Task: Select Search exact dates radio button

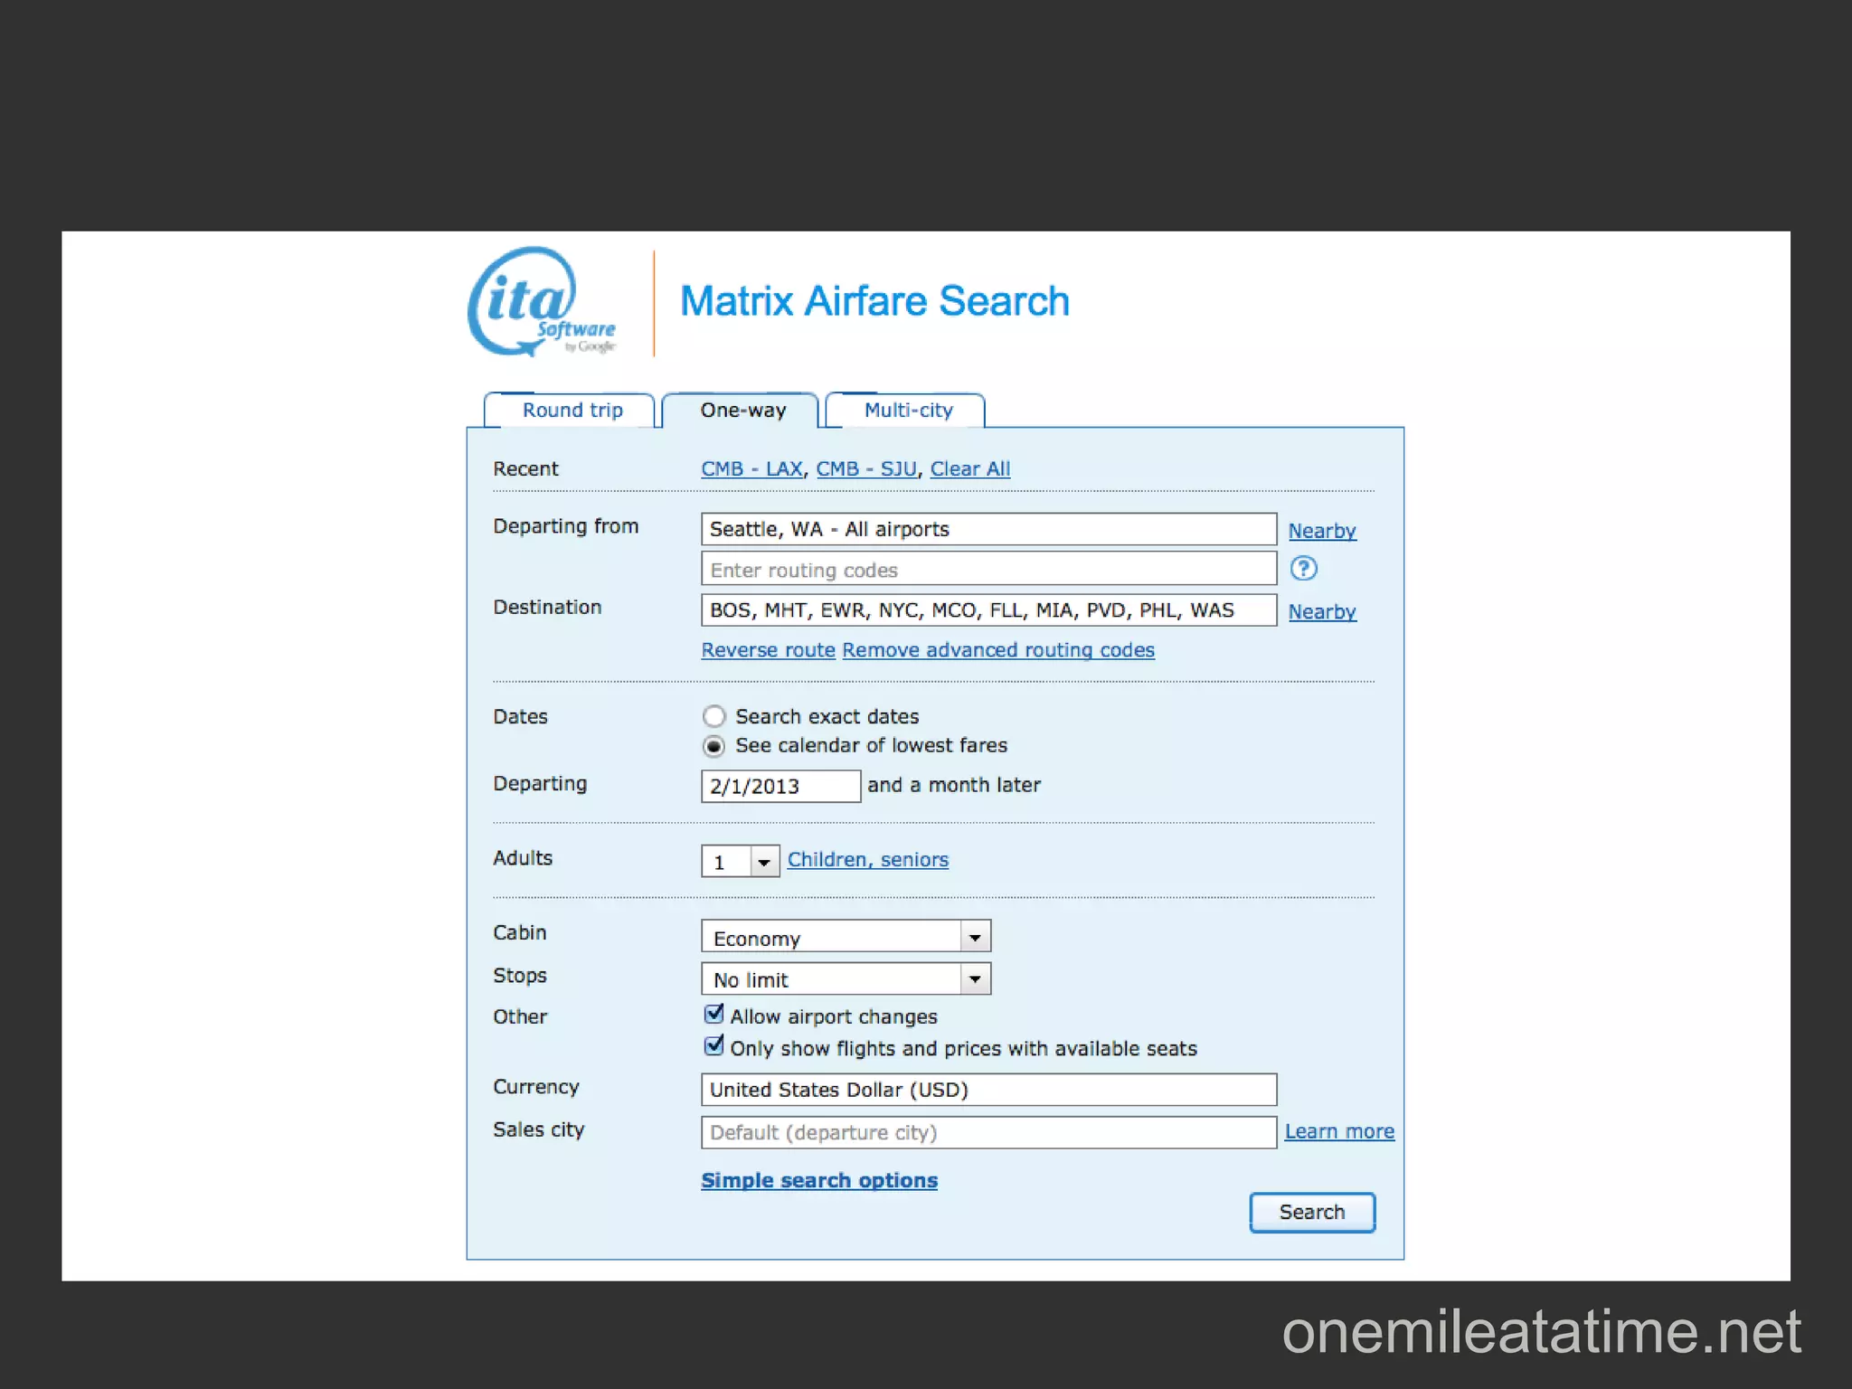Action: coord(713,716)
